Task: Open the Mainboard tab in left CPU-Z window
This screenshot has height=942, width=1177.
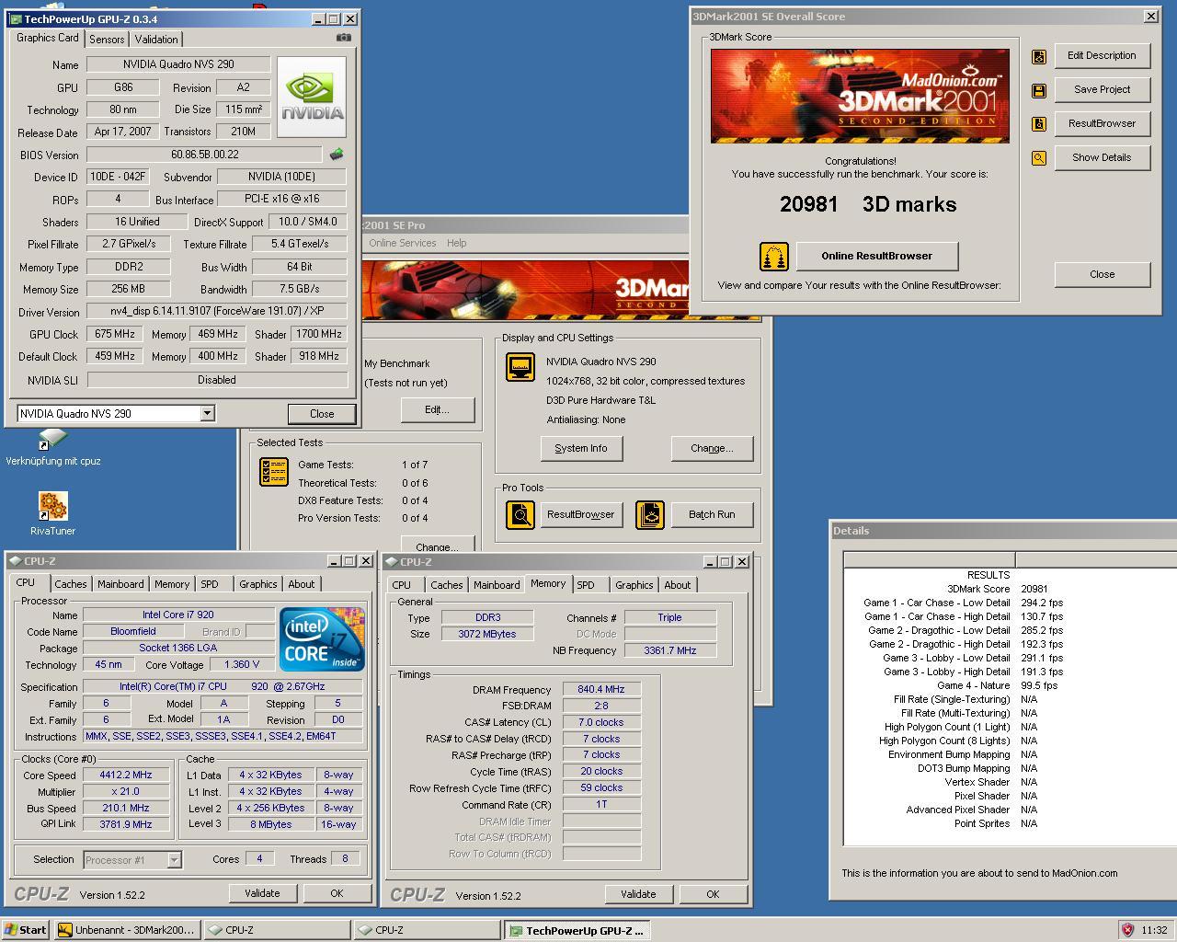Action: pyautogui.click(x=120, y=584)
